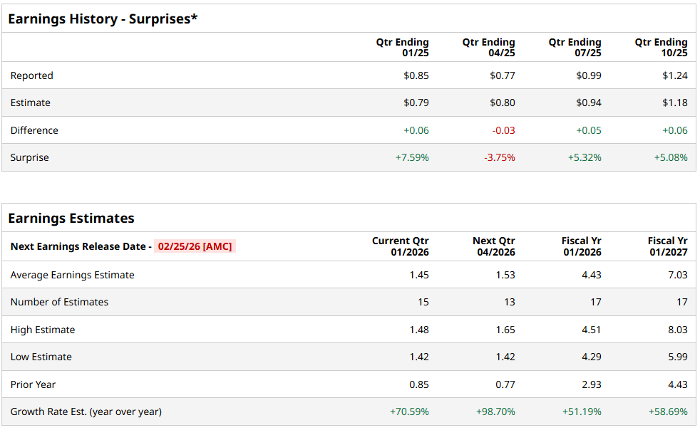Click the $1.24 reported value
This screenshot has height=430, width=700.
coord(675,75)
